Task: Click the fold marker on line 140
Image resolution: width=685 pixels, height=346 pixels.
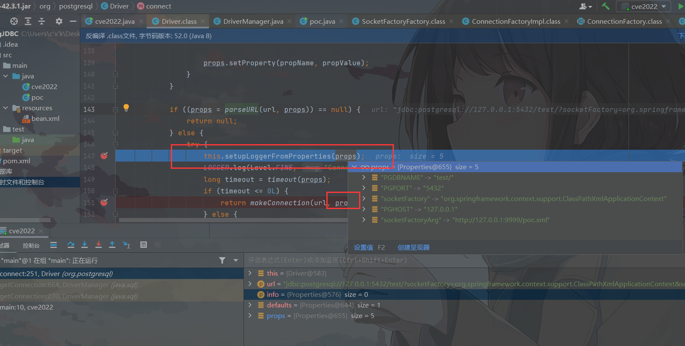Action: pos(115,74)
